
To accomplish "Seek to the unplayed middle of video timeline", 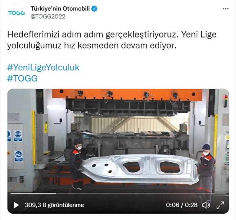I will 142,193.
